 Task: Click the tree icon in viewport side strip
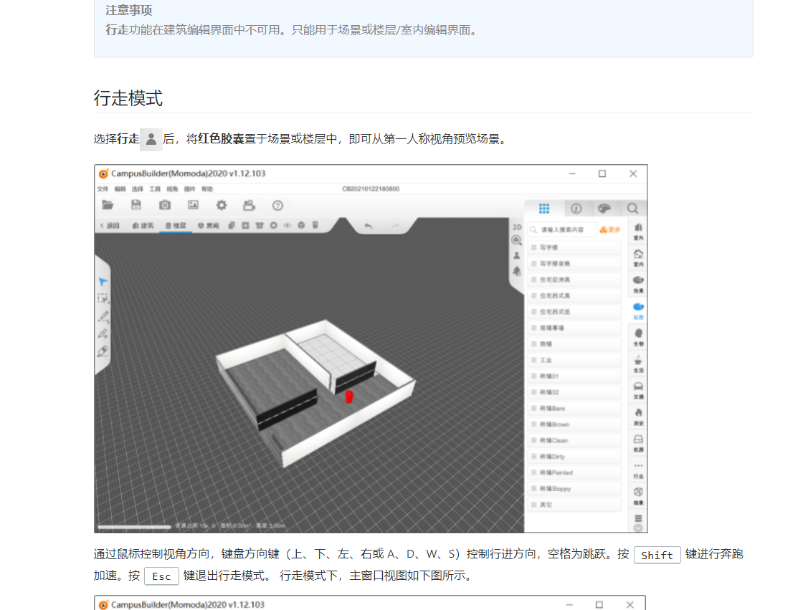[517, 271]
